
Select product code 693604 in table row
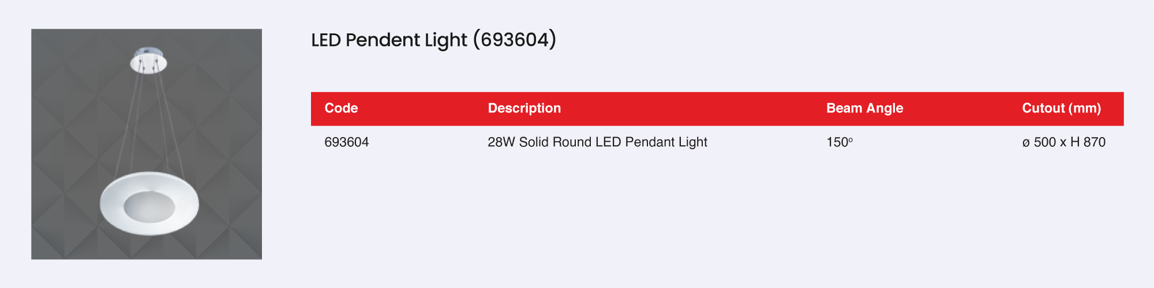tap(346, 142)
